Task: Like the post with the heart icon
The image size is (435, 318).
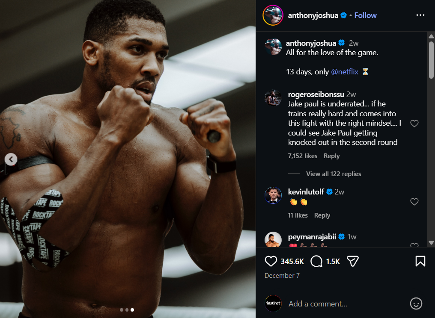Action: coord(271,261)
